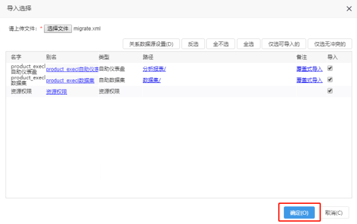
Task: Select the 资源权限 type cell
Action: coord(109,92)
